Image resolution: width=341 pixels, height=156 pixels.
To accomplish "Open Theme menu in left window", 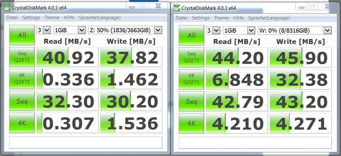I will [x=52, y=18].
